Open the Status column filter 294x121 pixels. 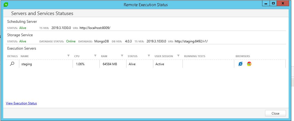pyautogui.click(x=149, y=56)
